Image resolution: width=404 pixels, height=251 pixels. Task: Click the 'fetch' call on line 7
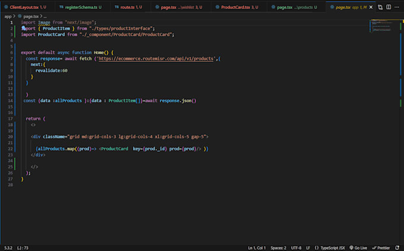click(86, 58)
